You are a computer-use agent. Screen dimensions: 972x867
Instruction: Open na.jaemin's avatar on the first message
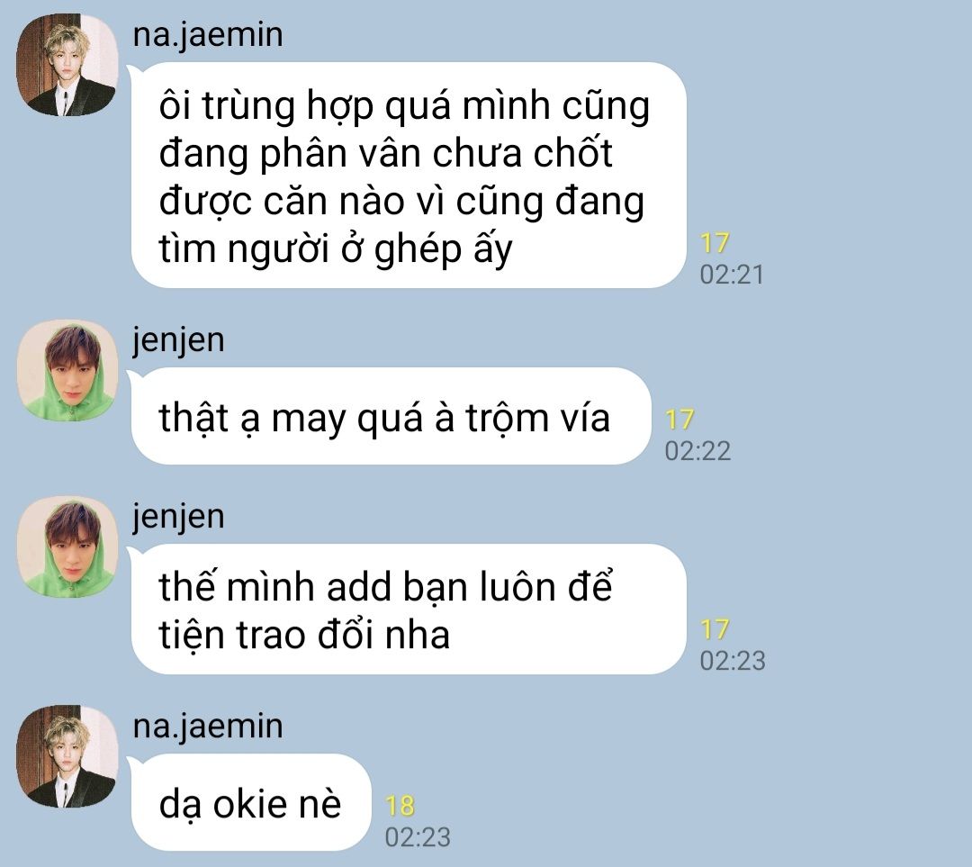pyautogui.click(x=67, y=65)
